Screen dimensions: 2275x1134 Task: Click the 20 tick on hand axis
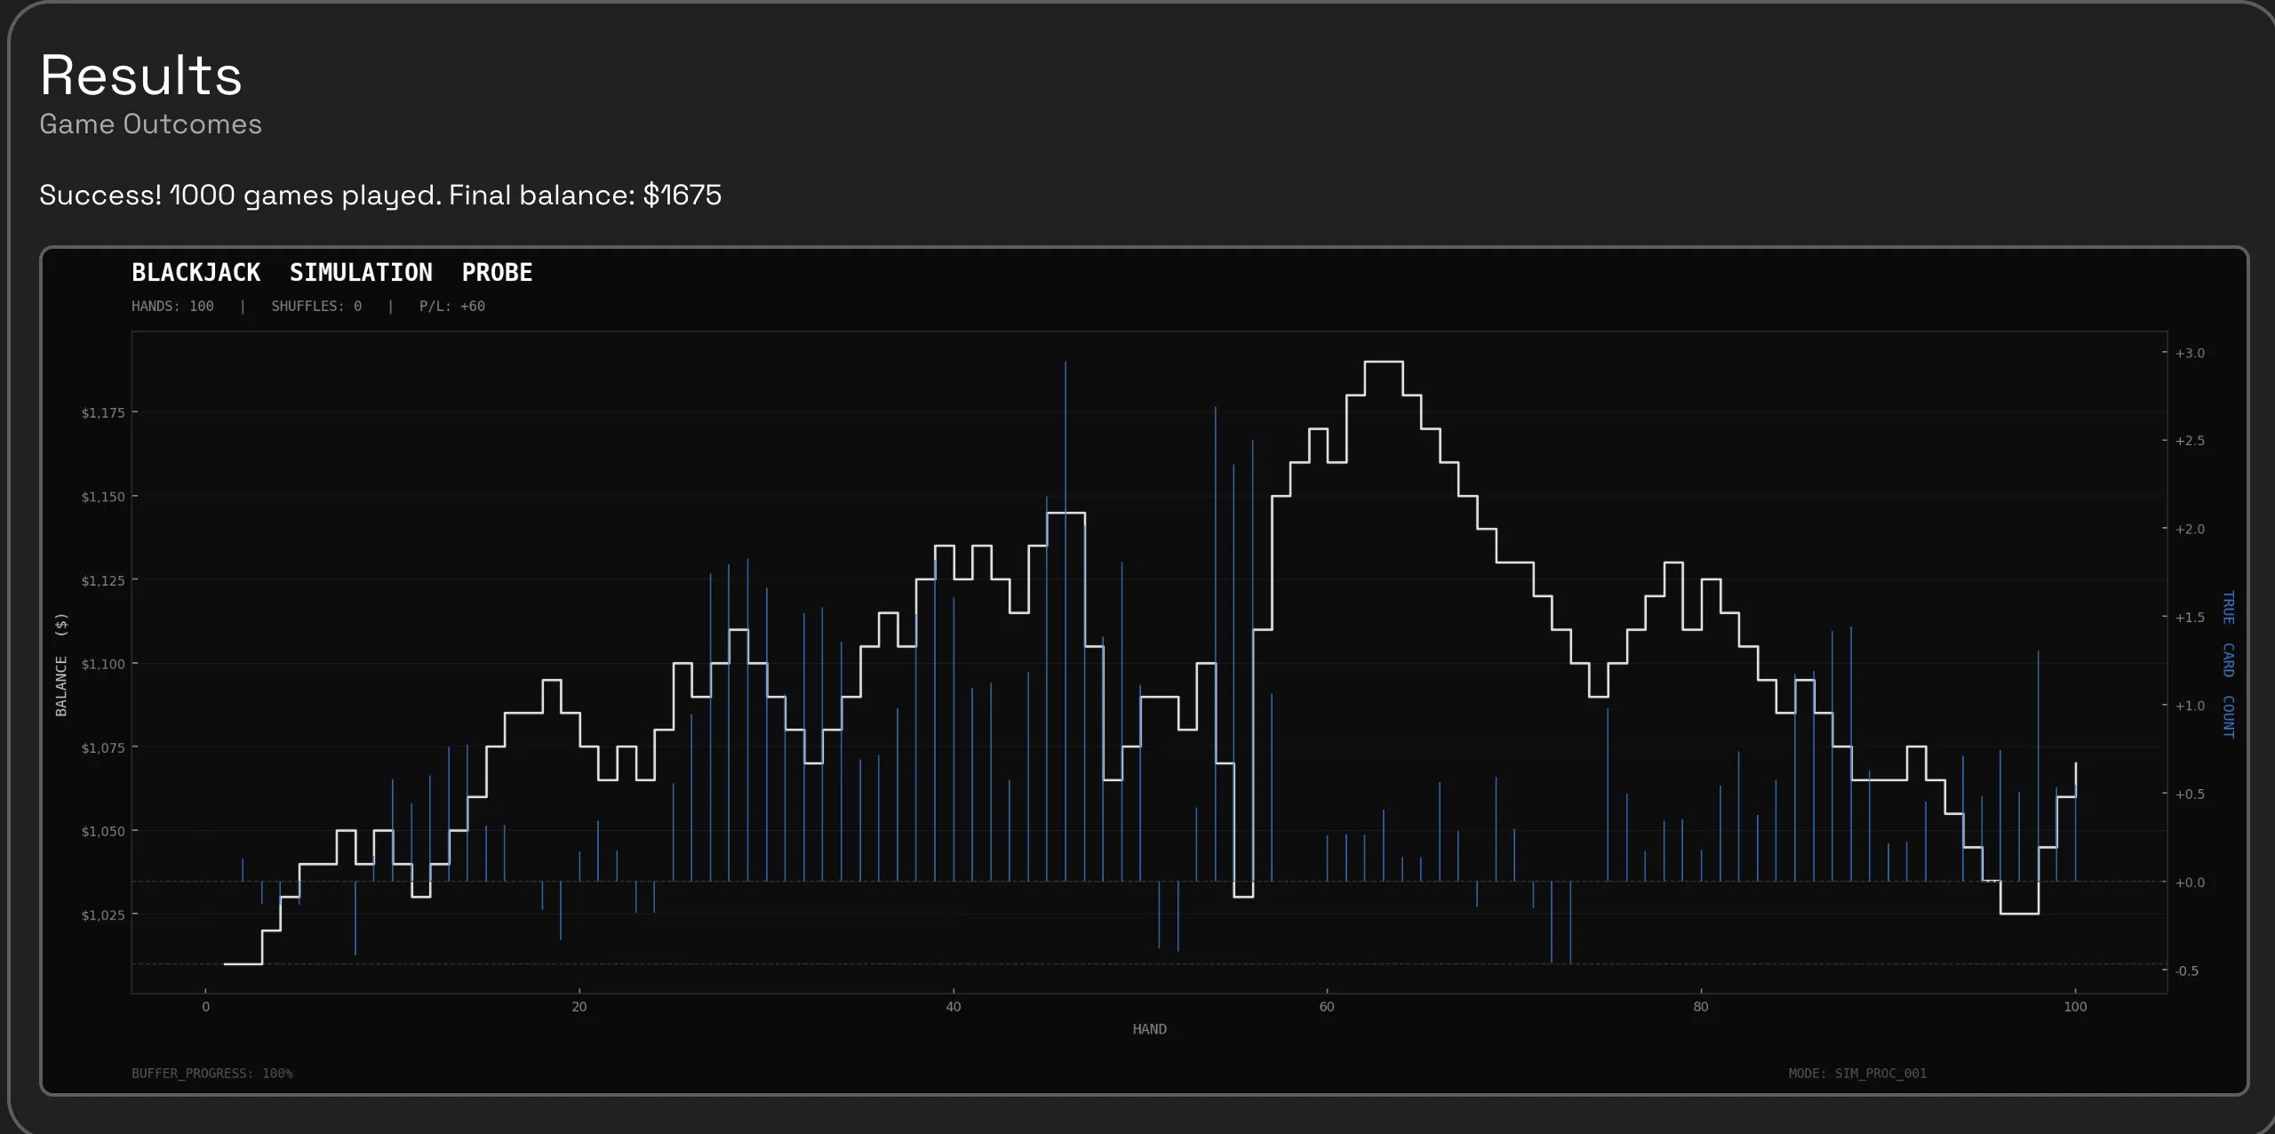point(579,1007)
